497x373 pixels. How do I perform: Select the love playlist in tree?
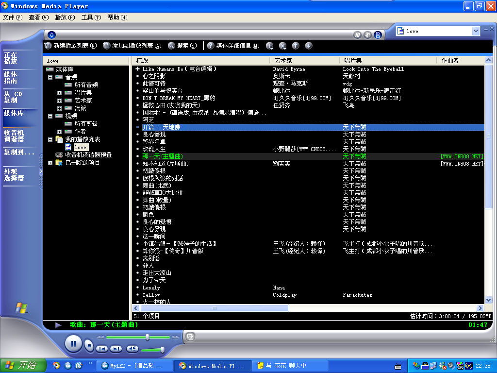point(80,147)
